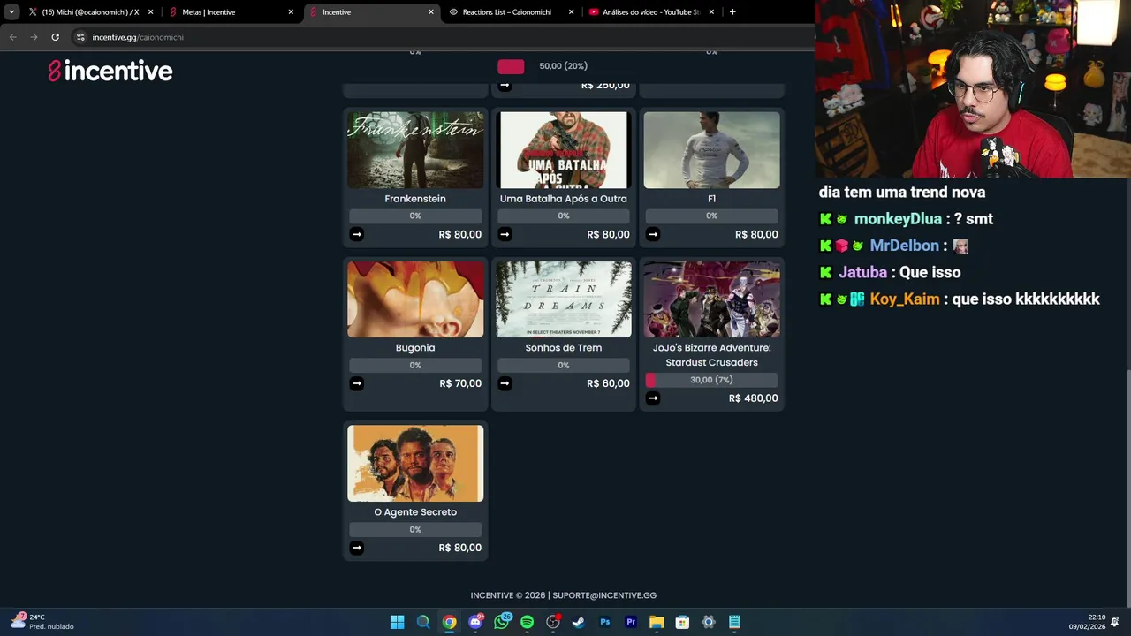The width and height of the screenshot is (1131, 636).
Task: Click the Frankenstein poster thumbnail
Action: pos(415,150)
